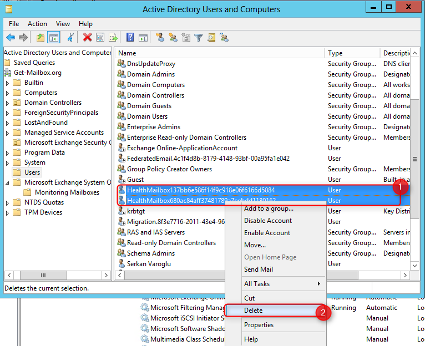The height and width of the screenshot is (346, 425).
Task: Click the krbtgt user icon
Action: pos(122,211)
